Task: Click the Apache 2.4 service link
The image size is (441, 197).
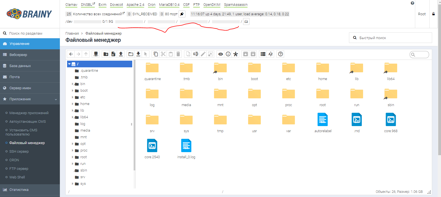Action: (135, 5)
